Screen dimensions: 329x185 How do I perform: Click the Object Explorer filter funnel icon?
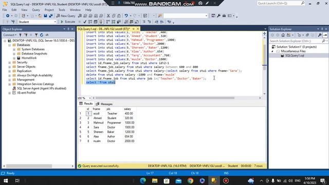click(x=36, y=35)
